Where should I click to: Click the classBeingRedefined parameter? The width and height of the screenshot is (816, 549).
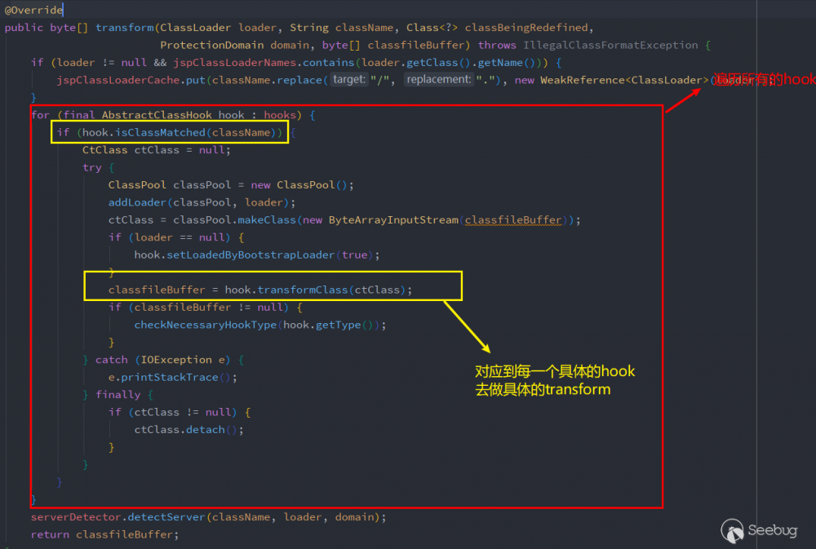coord(526,28)
